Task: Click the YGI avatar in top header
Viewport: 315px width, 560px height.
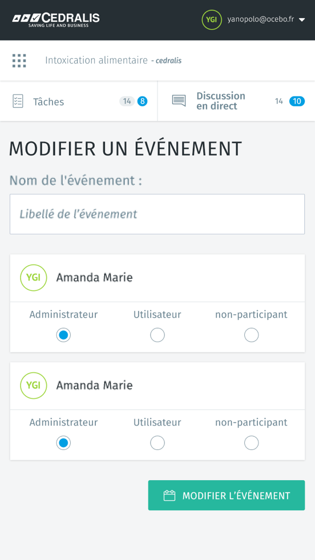Action: pos(212,19)
